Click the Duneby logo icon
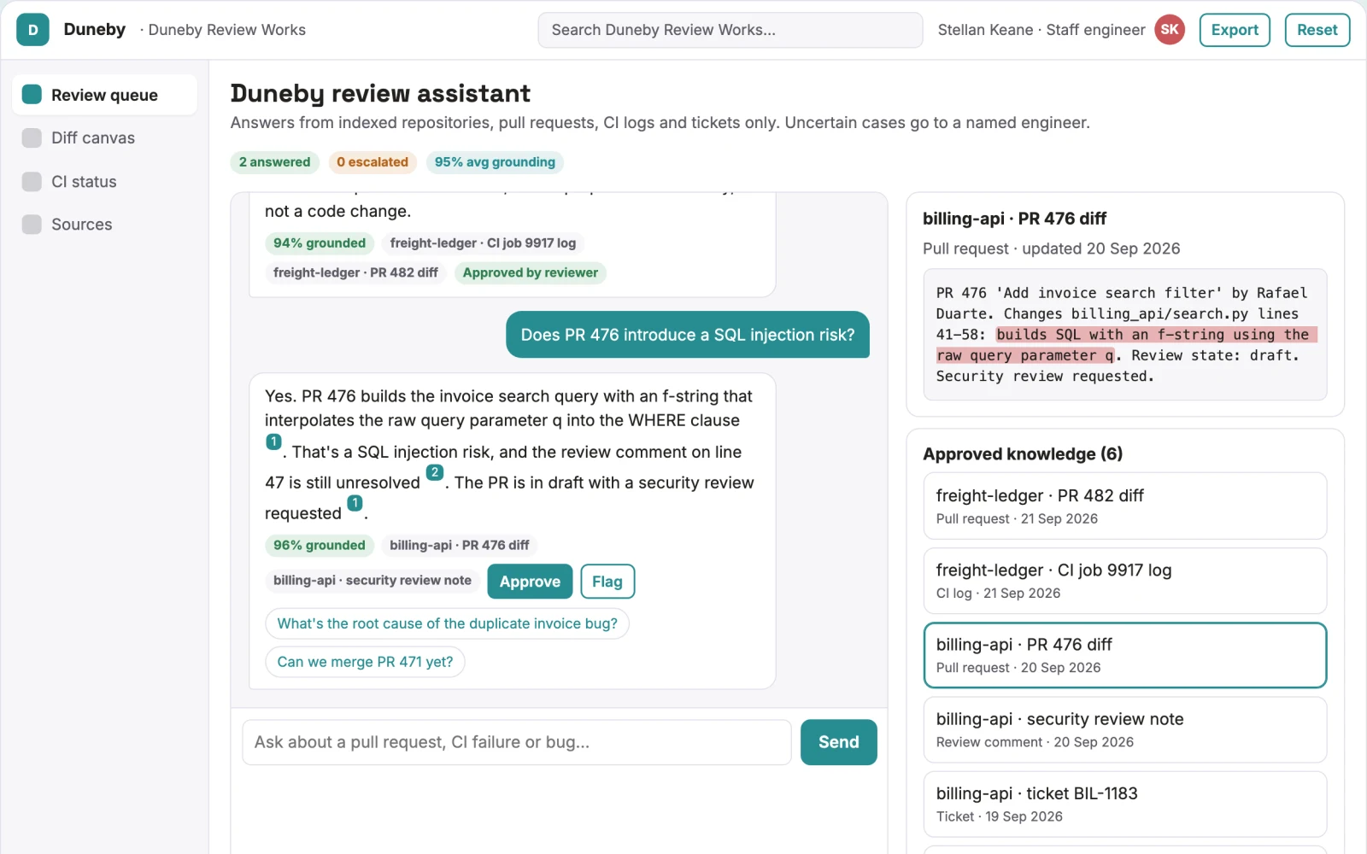 (32, 30)
